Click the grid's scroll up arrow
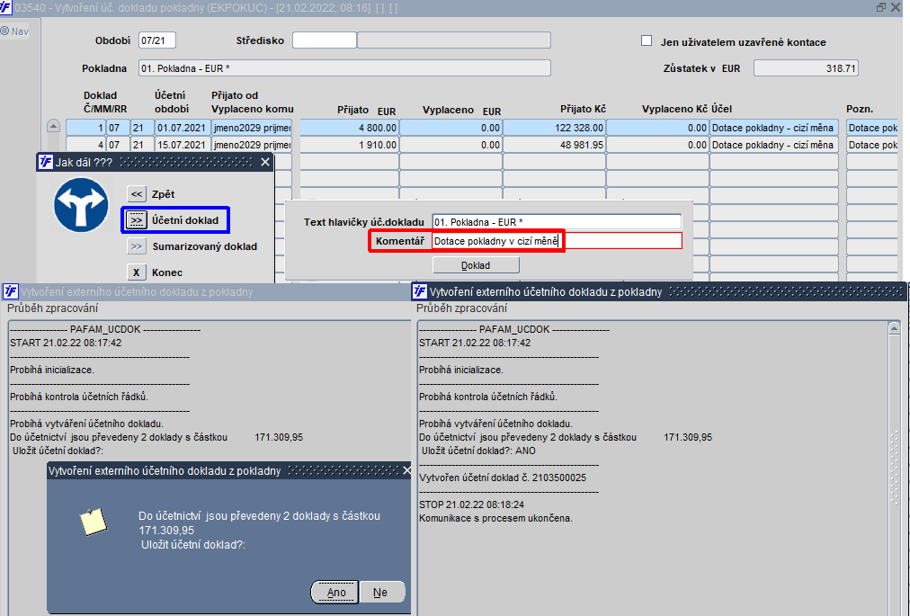Image resolution: width=910 pixels, height=616 pixels. (53, 126)
